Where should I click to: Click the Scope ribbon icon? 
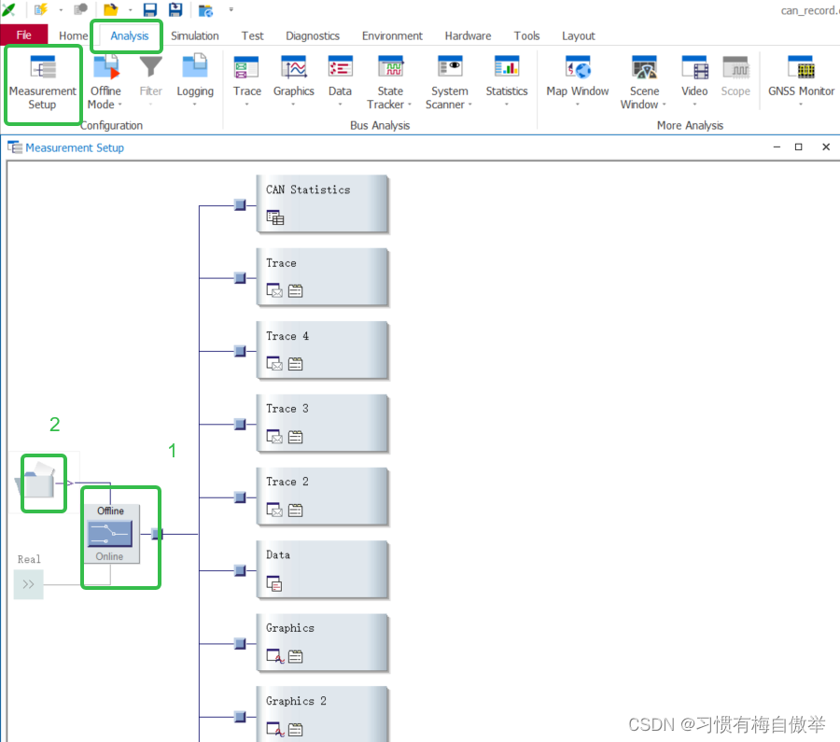pos(735,67)
